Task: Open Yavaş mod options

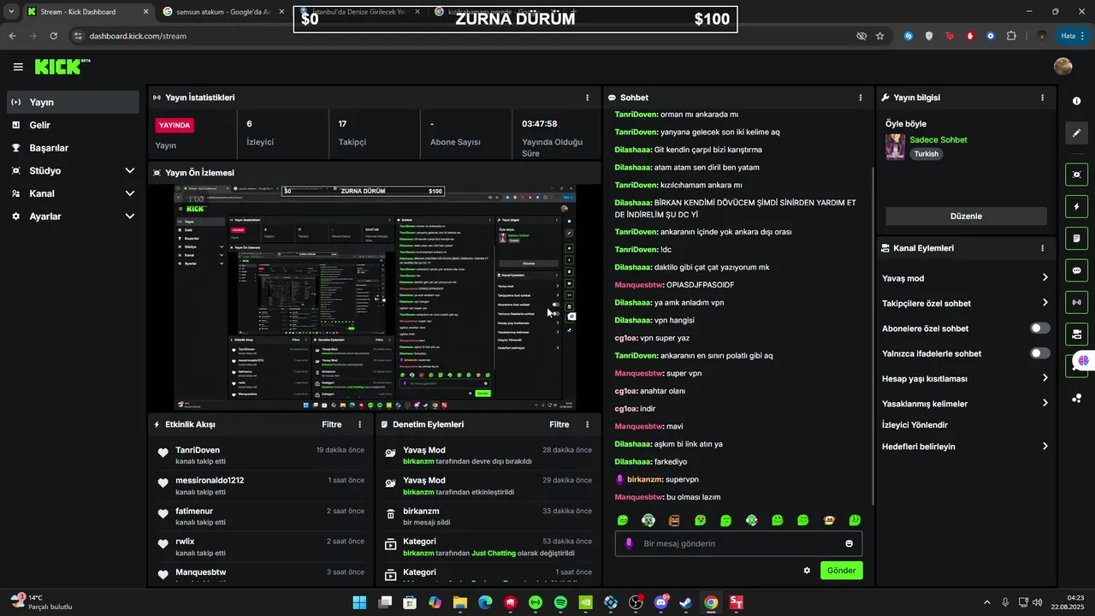Action: click(966, 278)
